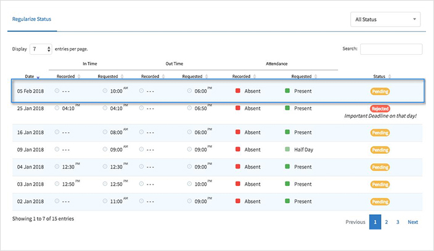Click Pending badge for 03 Jan 2018
Screen dimensions: 434x251
(380, 185)
